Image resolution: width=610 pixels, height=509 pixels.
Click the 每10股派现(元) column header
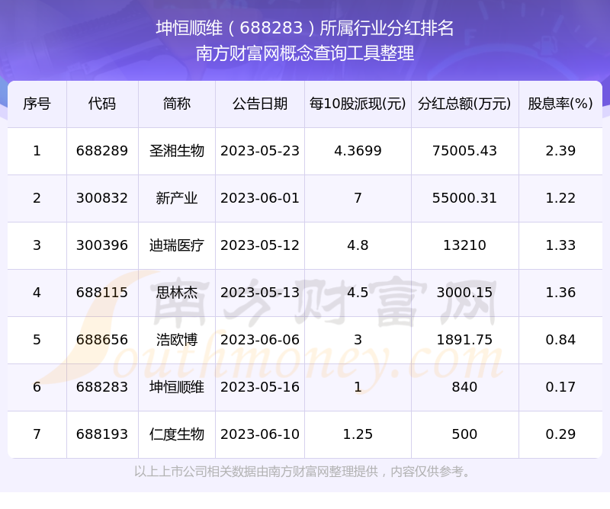358,104
